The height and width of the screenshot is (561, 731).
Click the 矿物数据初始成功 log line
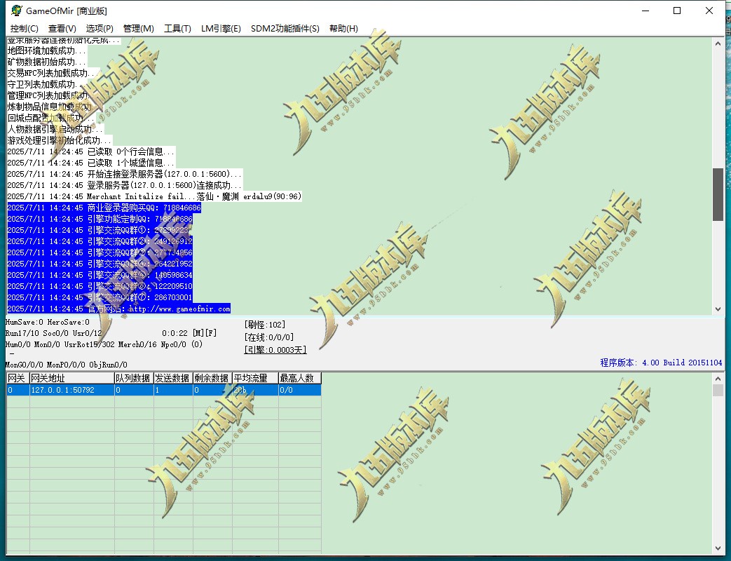click(47, 62)
